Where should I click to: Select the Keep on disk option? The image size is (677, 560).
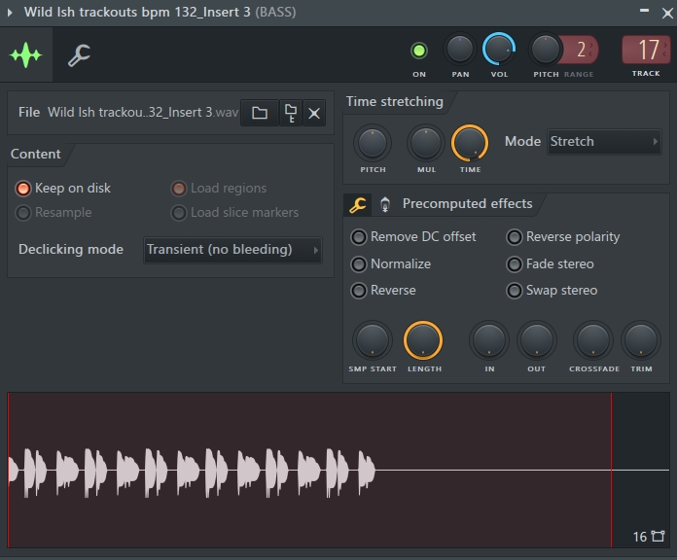tap(63, 188)
